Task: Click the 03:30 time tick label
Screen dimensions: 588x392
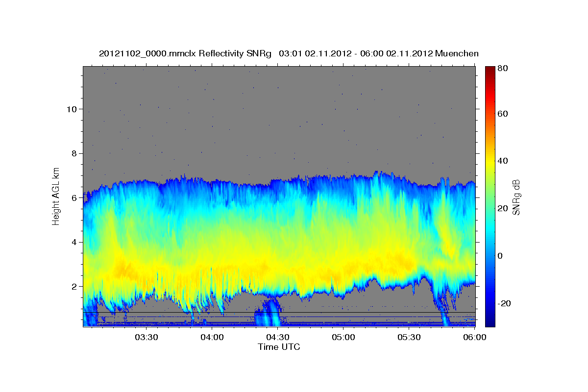Action: (147, 337)
